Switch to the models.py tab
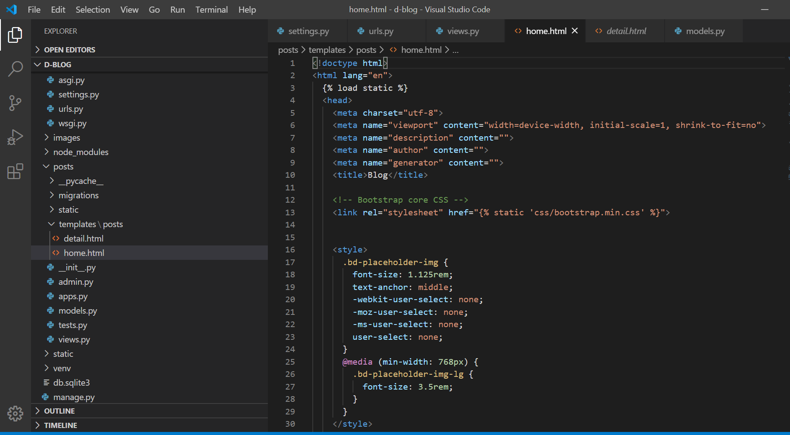This screenshot has width=790, height=435. click(x=703, y=31)
